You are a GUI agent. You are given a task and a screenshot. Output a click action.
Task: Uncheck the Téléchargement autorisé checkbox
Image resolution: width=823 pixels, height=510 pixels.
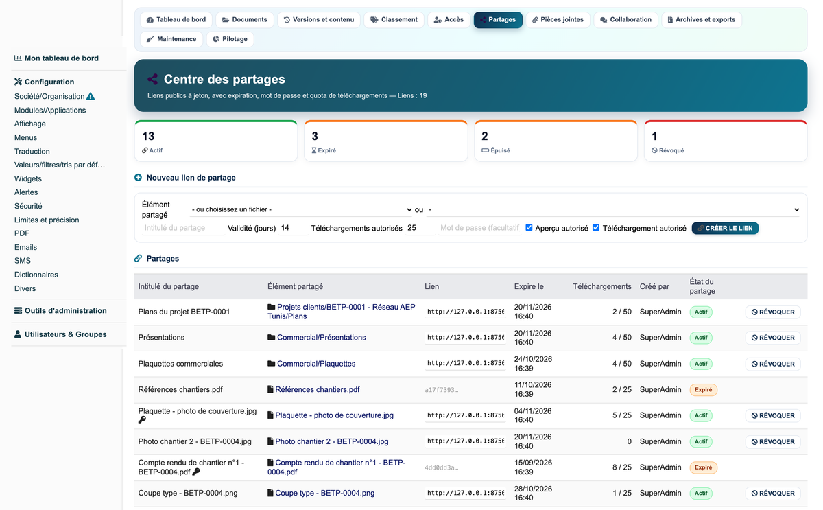click(596, 228)
